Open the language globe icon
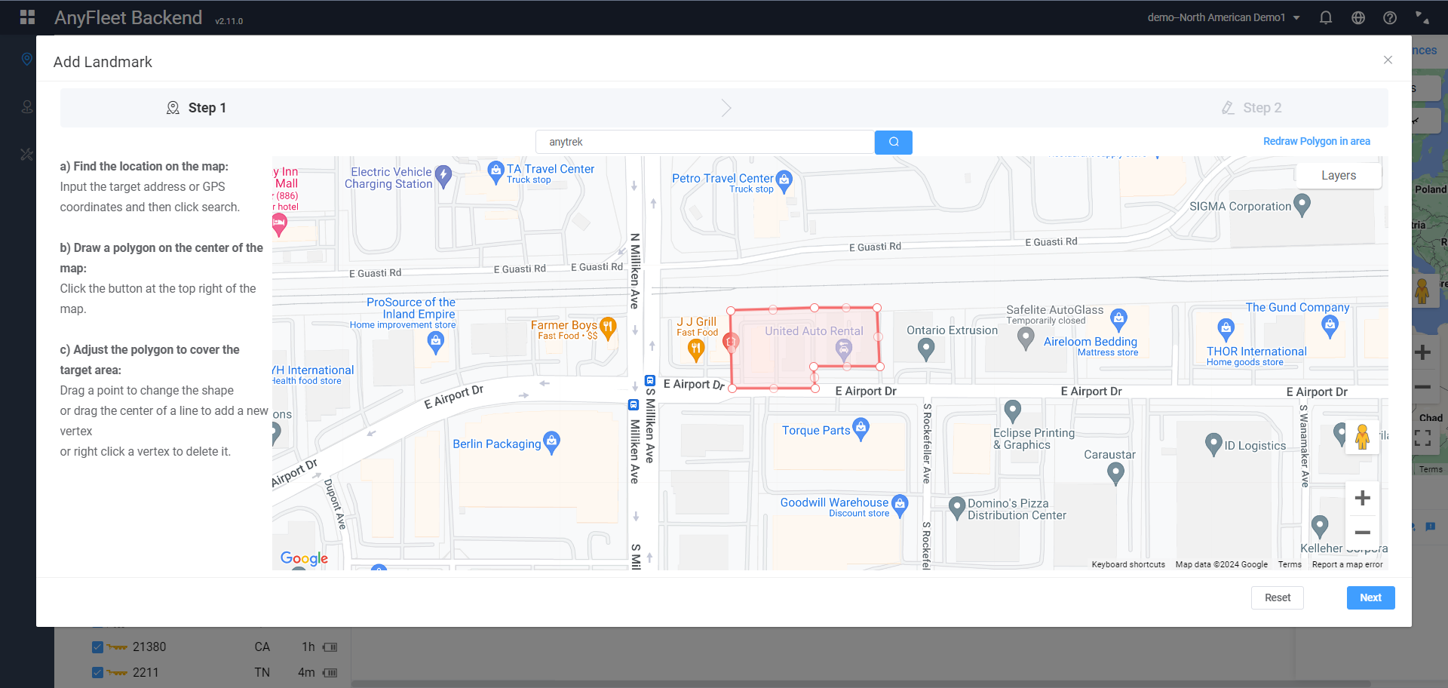1448x688 pixels. click(1358, 17)
